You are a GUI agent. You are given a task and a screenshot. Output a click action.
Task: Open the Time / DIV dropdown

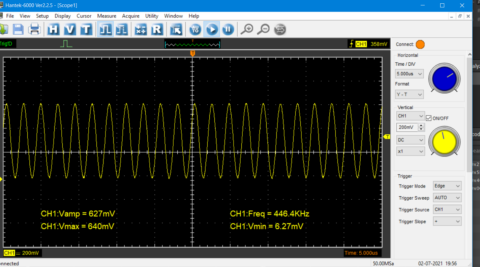409,74
